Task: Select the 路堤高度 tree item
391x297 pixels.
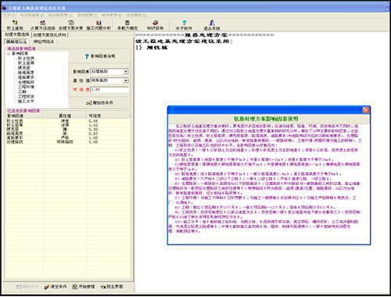Action: [x=26, y=73]
